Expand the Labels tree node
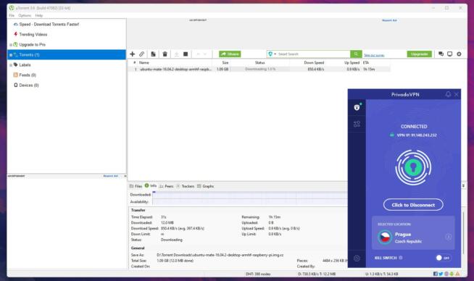This screenshot has height=281, width=474. [x=11, y=65]
